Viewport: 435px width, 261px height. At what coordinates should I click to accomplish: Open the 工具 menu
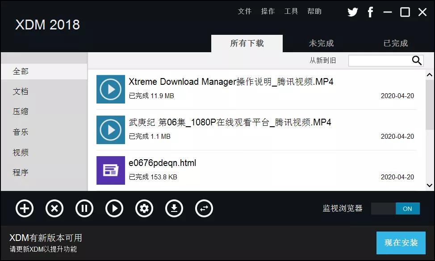291,12
